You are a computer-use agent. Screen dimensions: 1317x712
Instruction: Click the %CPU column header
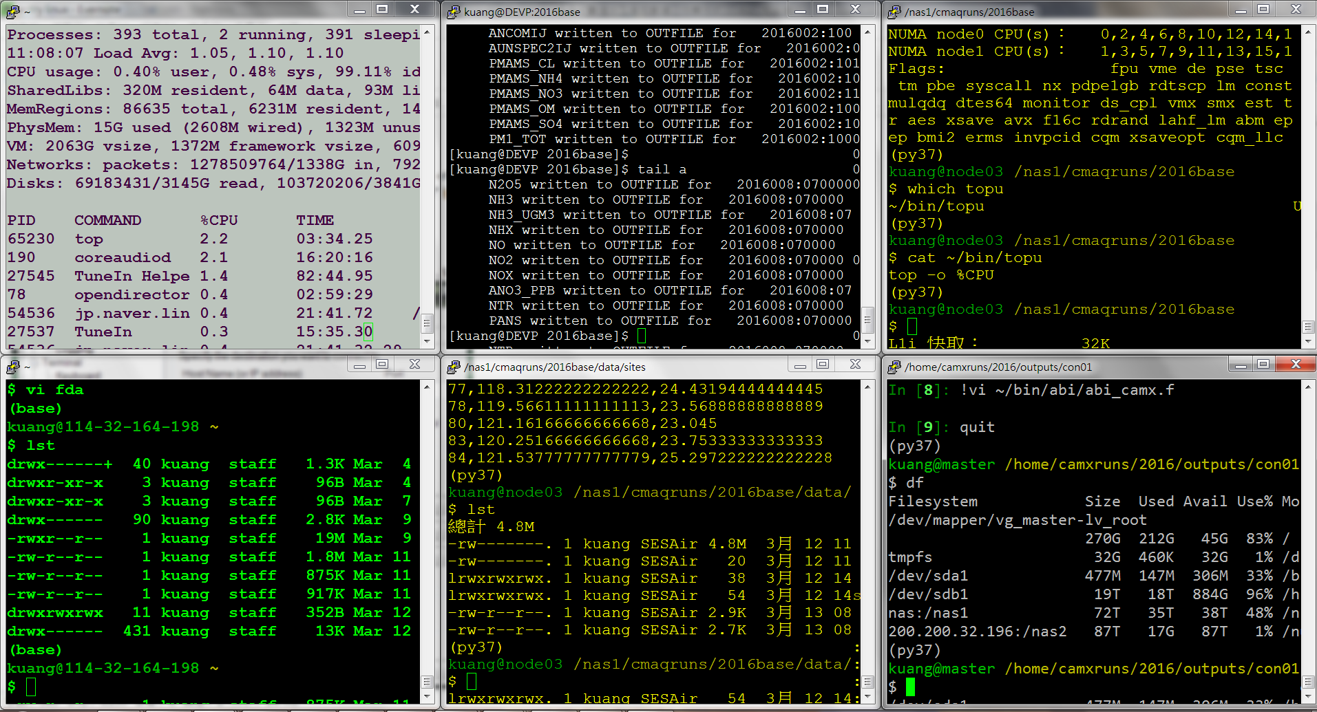219,220
